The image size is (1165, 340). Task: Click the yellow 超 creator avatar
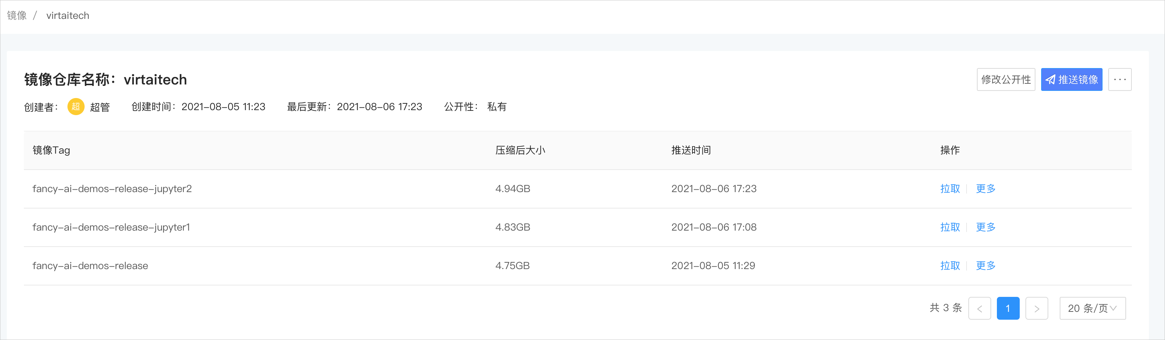[76, 107]
